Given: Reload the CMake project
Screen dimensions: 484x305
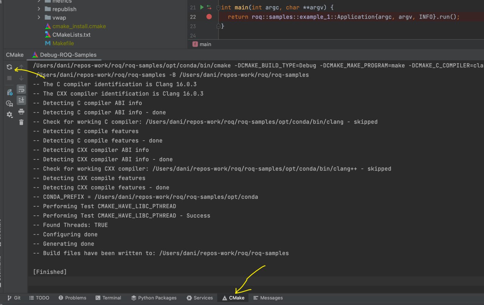Looking at the screenshot, I should click(9, 67).
